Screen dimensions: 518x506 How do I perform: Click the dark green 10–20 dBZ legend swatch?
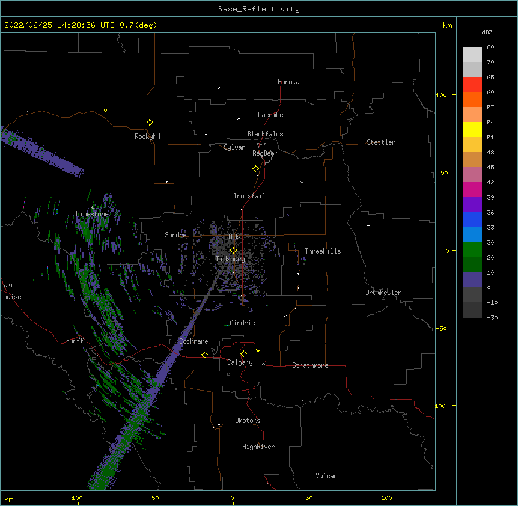(x=472, y=265)
